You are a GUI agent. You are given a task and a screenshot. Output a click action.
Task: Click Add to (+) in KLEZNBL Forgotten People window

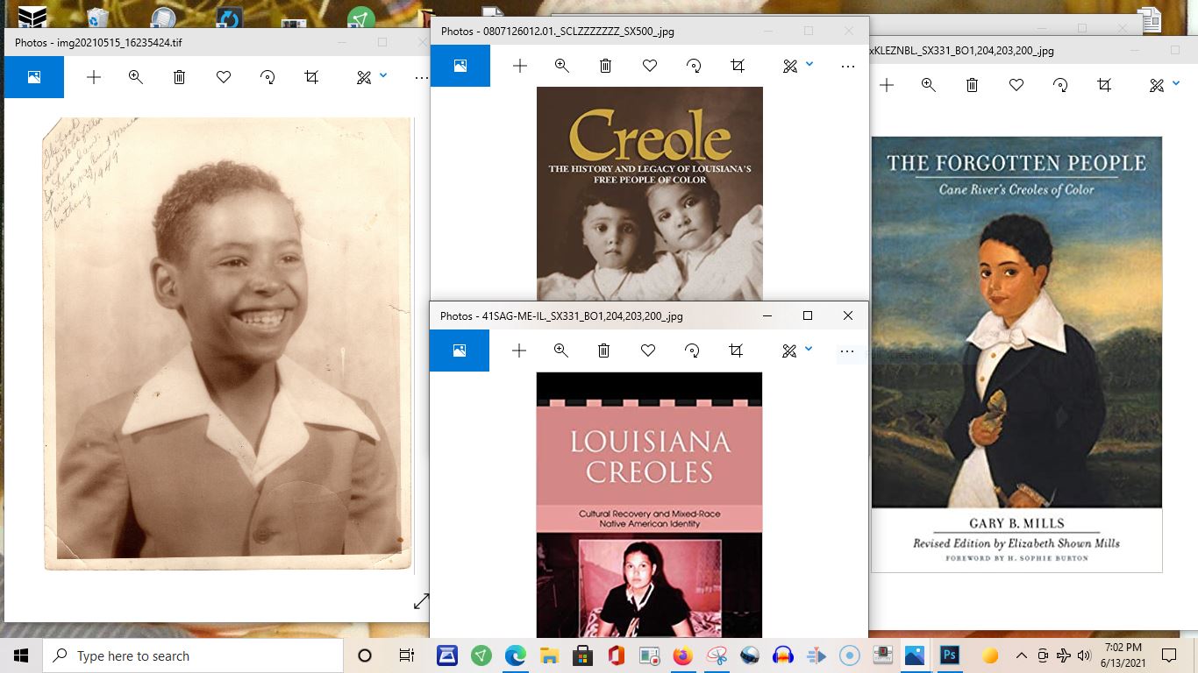click(887, 85)
